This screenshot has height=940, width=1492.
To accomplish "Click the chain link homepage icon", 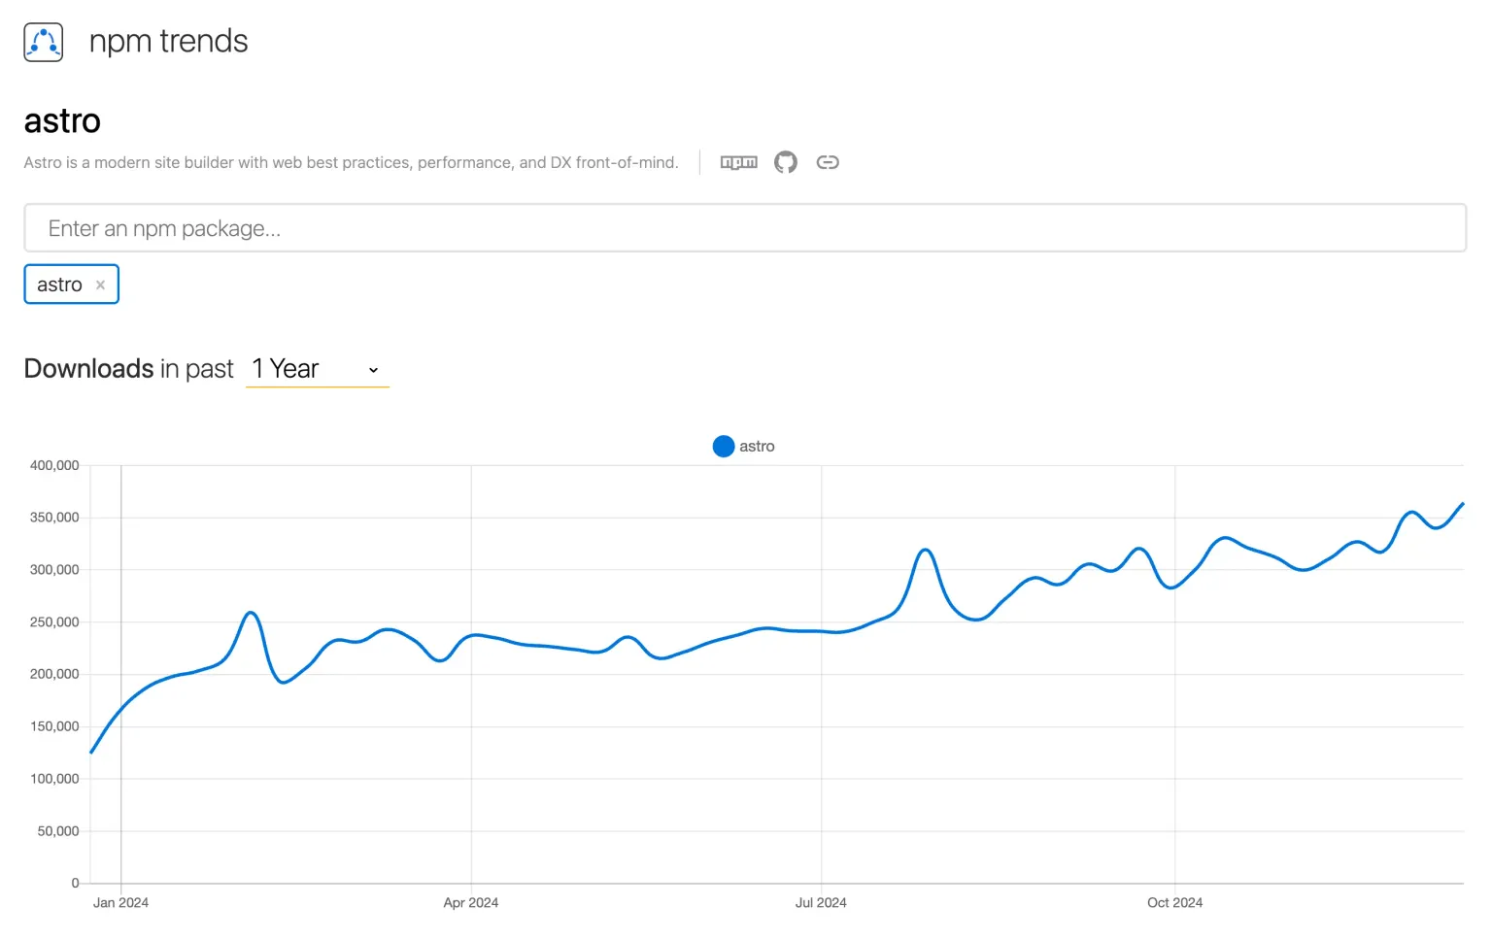I will [828, 162].
